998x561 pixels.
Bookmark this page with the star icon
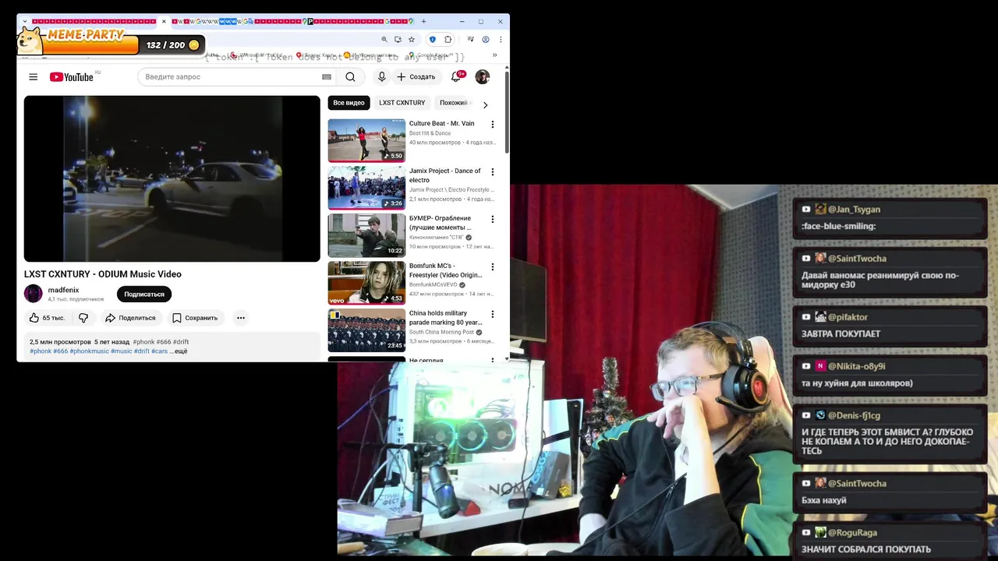(x=412, y=40)
